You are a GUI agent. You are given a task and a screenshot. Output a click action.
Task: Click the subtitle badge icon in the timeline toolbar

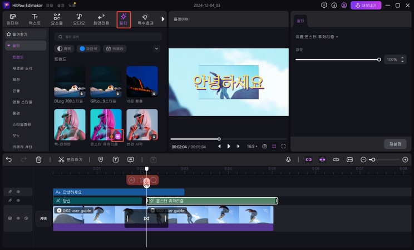tap(101, 159)
